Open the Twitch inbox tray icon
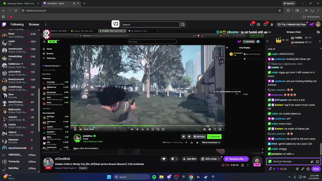322x181 pixels. pyautogui.click(x=258, y=24)
